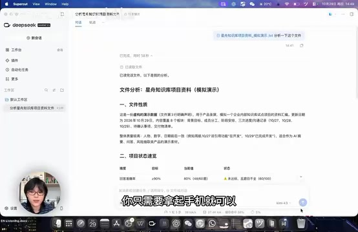358x232 pixels.
Task: Click the purple recording icon in the menu bar
Action: tap(223, 4)
